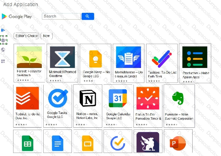Select the Forest Focus app icon
Image resolution: width=221 pixels, height=156 pixels.
coord(29,57)
